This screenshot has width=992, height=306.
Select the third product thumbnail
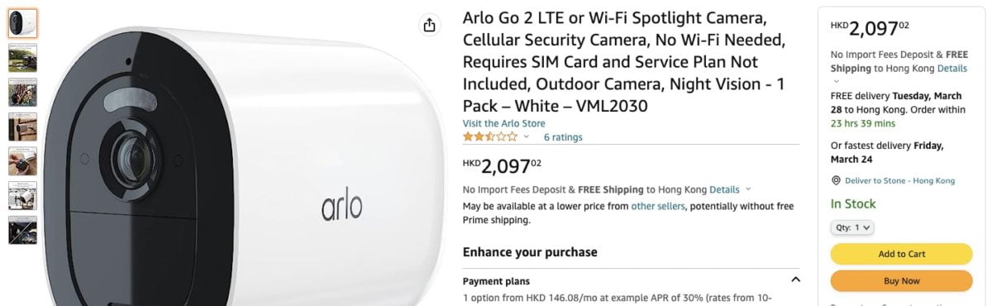[x=22, y=92]
